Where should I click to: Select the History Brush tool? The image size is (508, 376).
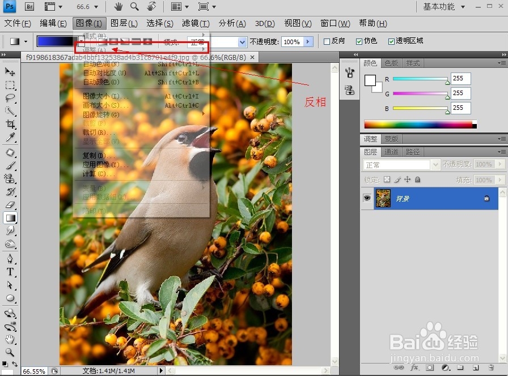click(x=10, y=191)
